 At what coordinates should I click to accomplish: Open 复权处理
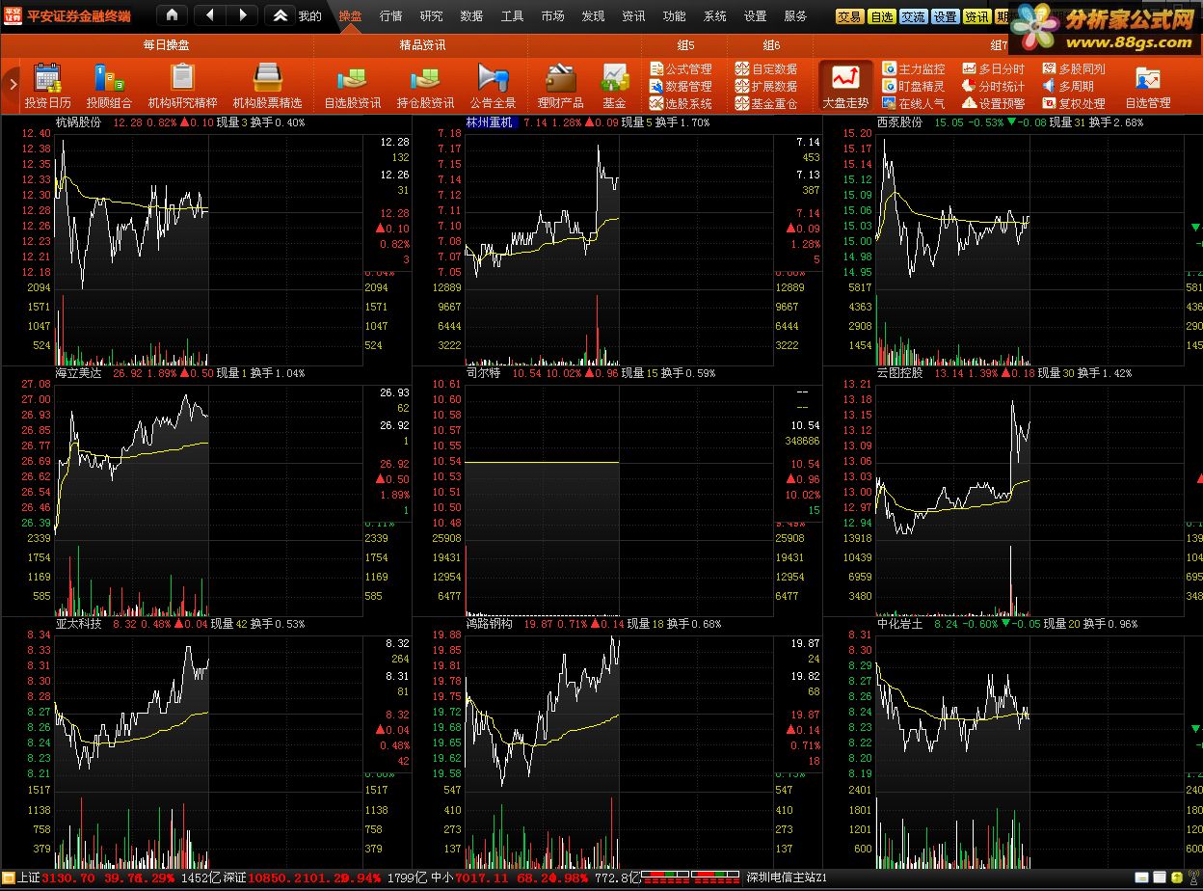pyautogui.click(x=1074, y=103)
